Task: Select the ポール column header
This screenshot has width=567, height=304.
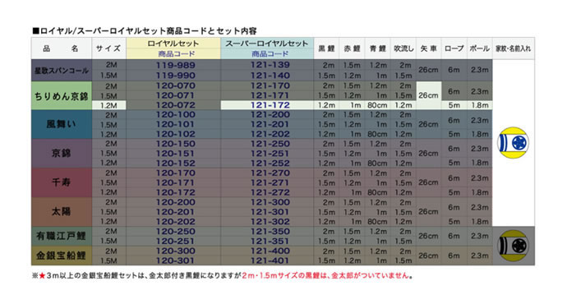Action: (480, 48)
